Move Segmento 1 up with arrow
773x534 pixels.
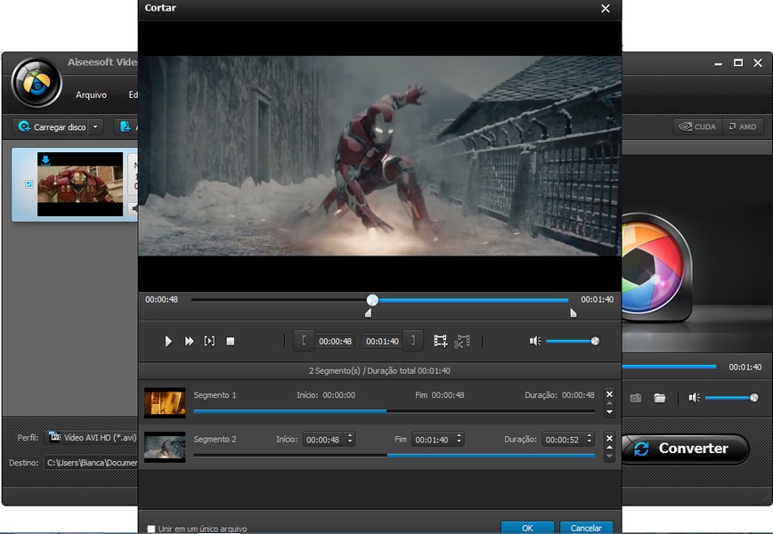tap(609, 403)
